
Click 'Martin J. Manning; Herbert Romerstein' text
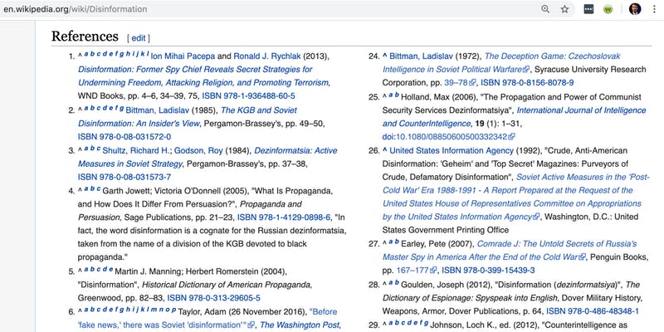click(x=184, y=271)
